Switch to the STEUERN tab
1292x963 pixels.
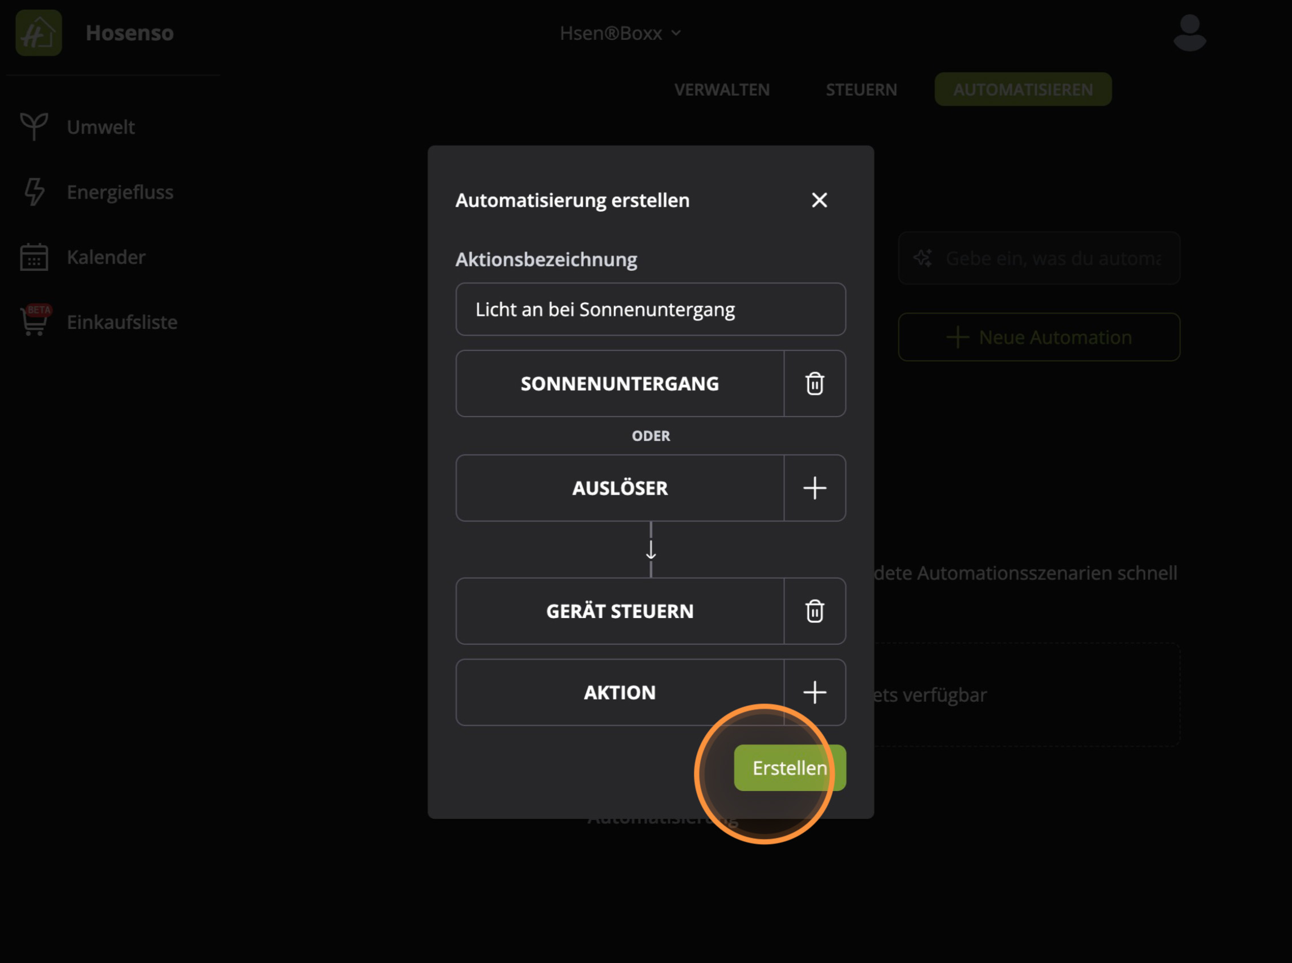tap(861, 89)
